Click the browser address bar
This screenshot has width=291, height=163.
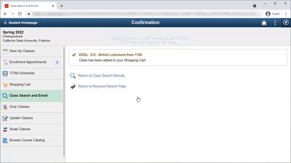[x=145, y=14]
